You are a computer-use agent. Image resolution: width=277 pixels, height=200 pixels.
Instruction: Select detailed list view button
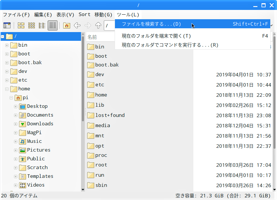click(x=53, y=26)
